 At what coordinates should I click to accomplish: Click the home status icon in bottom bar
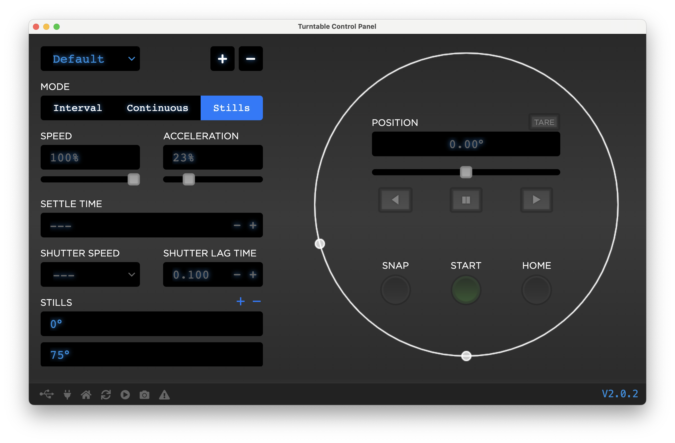(86, 394)
